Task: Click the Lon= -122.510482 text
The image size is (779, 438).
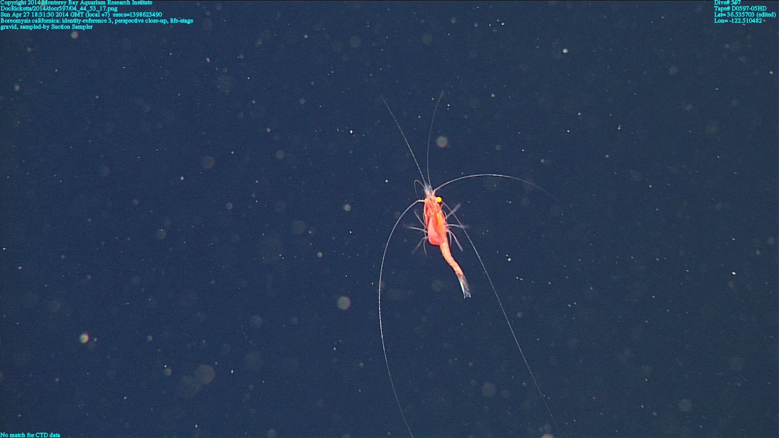Action: pyautogui.click(x=738, y=21)
